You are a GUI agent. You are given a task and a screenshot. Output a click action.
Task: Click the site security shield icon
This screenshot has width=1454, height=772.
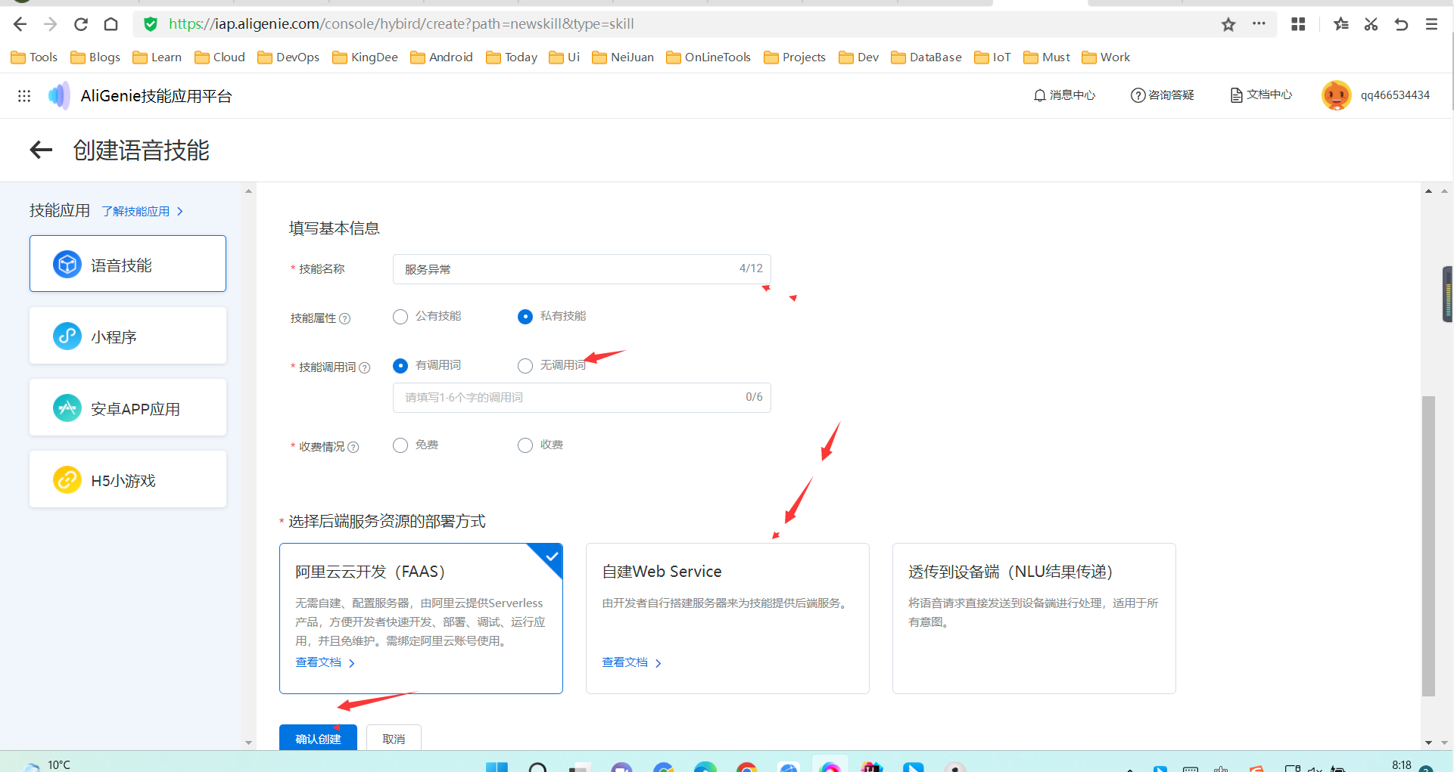[151, 24]
